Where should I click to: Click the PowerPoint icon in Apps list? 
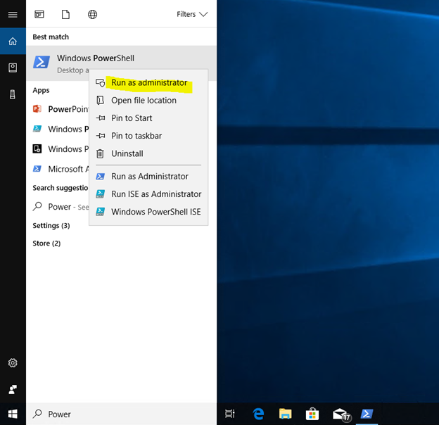click(x=37, y=108)
